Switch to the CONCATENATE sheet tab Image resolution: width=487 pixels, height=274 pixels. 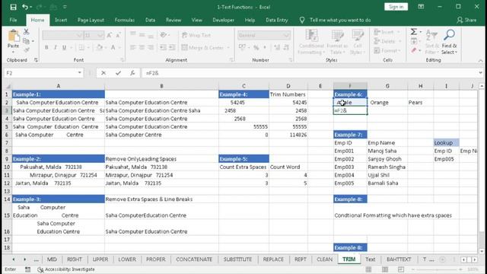[x=194, y=259]
